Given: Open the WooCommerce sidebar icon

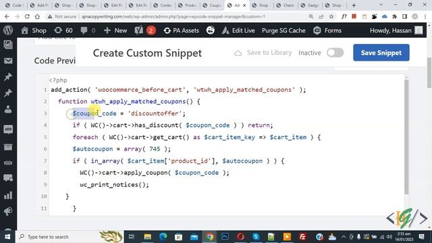Looking at the screenshot, I should pyautogui.click(x=8, y=129).
